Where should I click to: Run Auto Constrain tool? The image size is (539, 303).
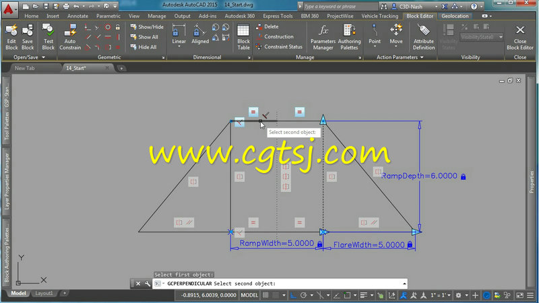click(70, 37)
